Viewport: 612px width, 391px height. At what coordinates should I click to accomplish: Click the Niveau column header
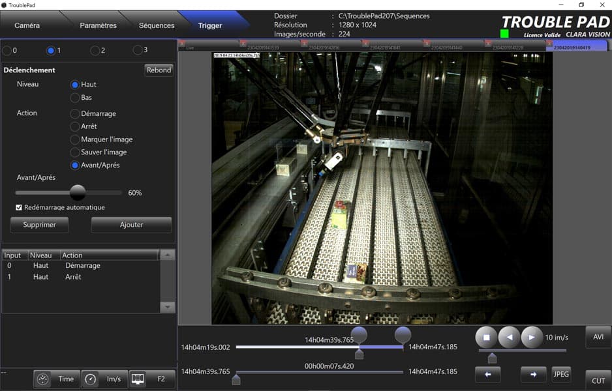[44, 255]
